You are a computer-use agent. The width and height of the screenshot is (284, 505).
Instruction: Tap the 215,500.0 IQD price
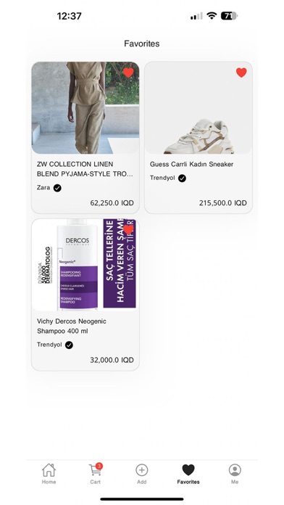(x=223, y=203)
